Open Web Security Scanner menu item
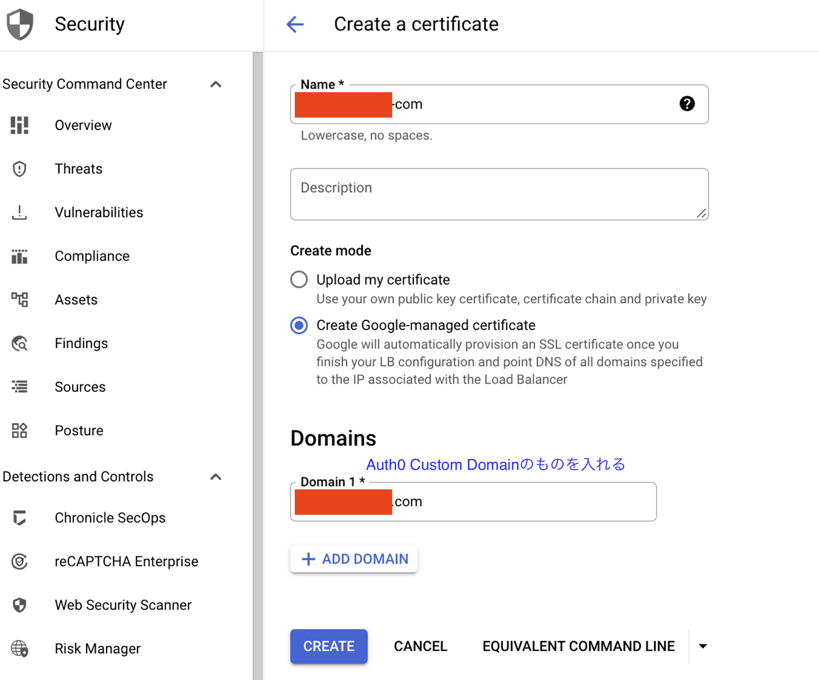This screenshot has height=680, width=819. (123, 605)
